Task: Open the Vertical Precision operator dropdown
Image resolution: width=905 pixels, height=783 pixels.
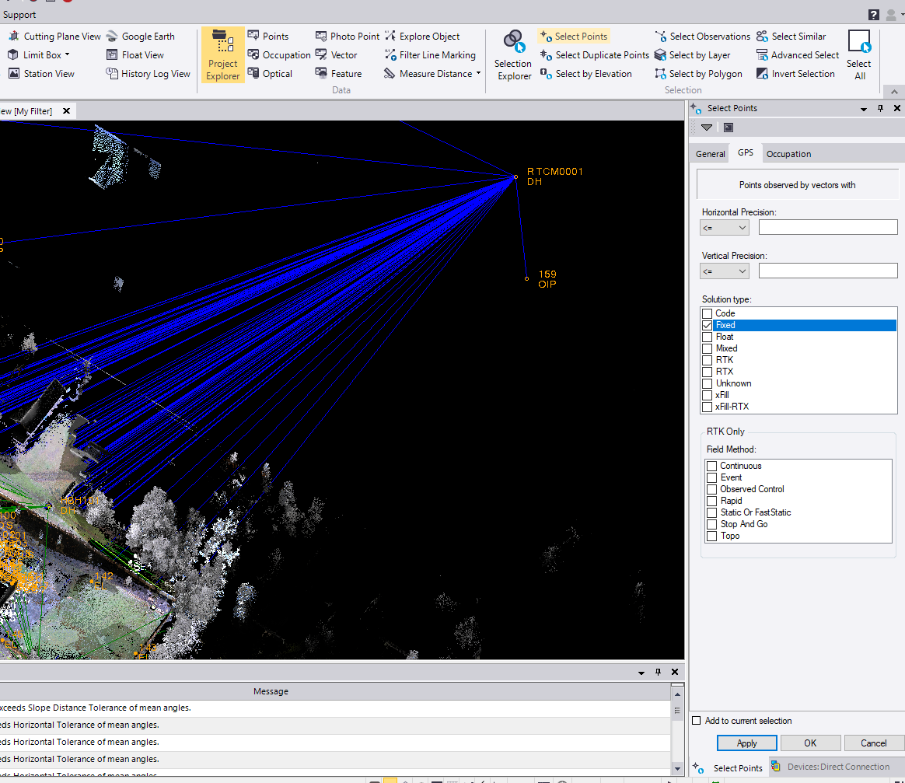Action: [x=724, y=271]
